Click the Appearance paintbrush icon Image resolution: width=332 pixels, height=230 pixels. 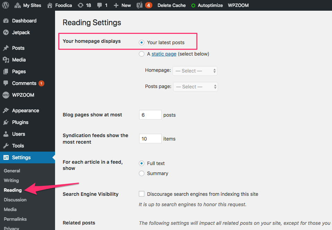6,111
